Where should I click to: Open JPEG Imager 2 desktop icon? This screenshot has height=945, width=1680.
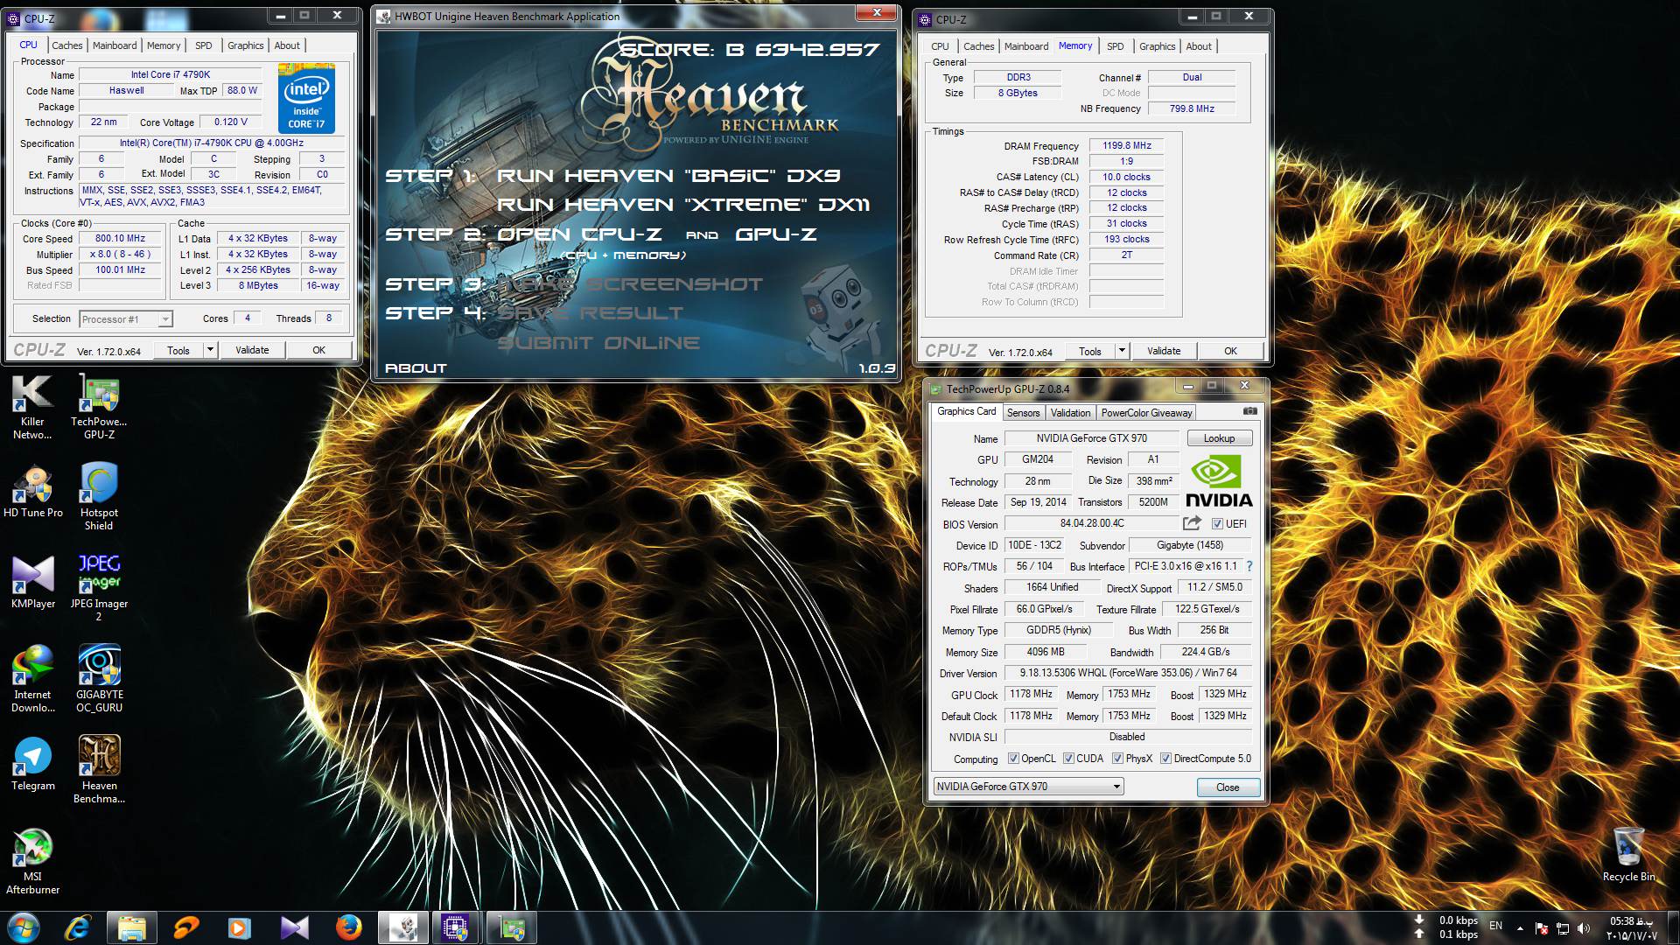[99, 588]
